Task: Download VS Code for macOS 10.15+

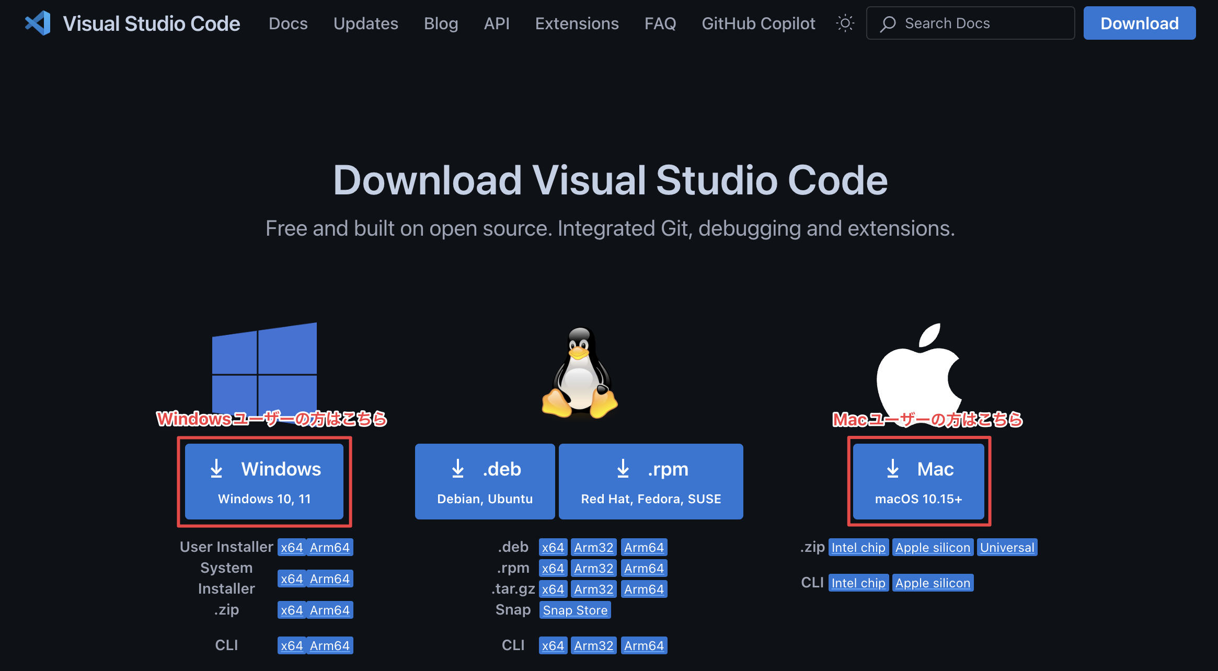Action: [x=918, y=481]
